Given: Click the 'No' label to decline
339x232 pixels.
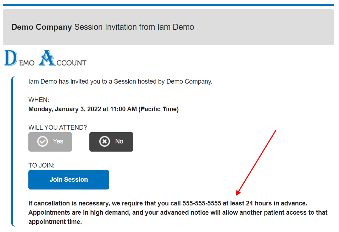Looking at the screenshot, I should pyautogui.click(x=119, y=141).
